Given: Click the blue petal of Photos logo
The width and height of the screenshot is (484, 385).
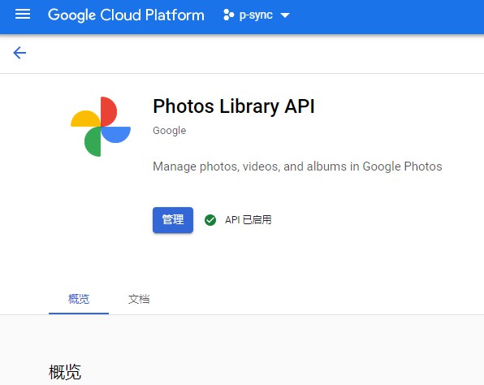Looking at the screenshot, I should 116,135.
